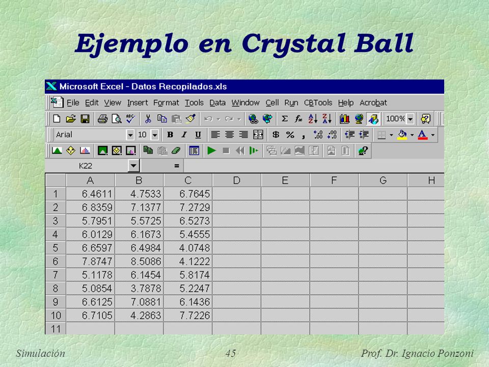Open the Crystal Ball help question-mark icon
Viewport: 489px width, 367px height.
click(363, 151)
